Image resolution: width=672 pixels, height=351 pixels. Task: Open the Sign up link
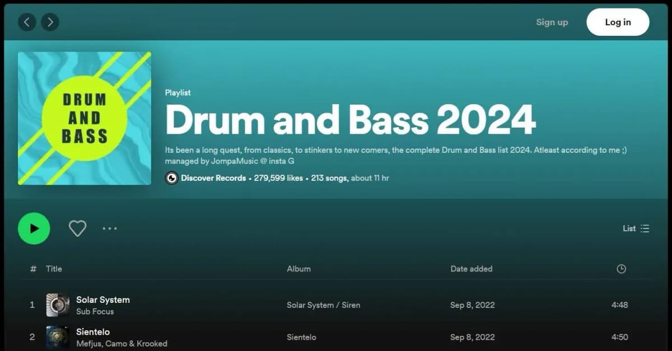coord(552,22)
